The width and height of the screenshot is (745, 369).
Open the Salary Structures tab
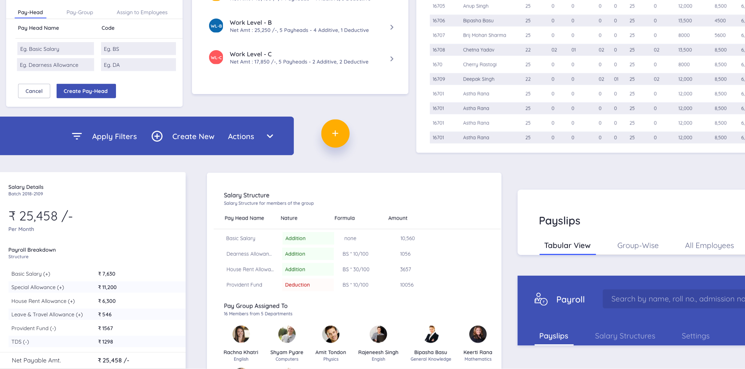tap(625, 336)
